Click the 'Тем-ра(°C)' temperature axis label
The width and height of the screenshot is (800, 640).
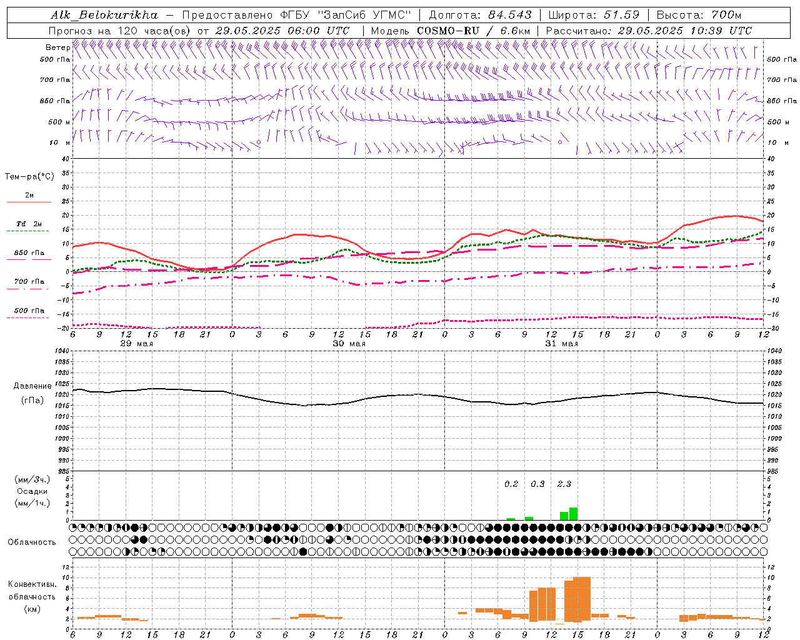tap(29, 177)
